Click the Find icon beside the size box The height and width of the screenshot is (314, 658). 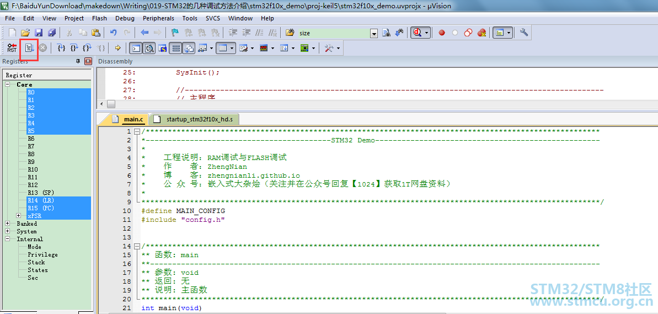pos(387,33)
